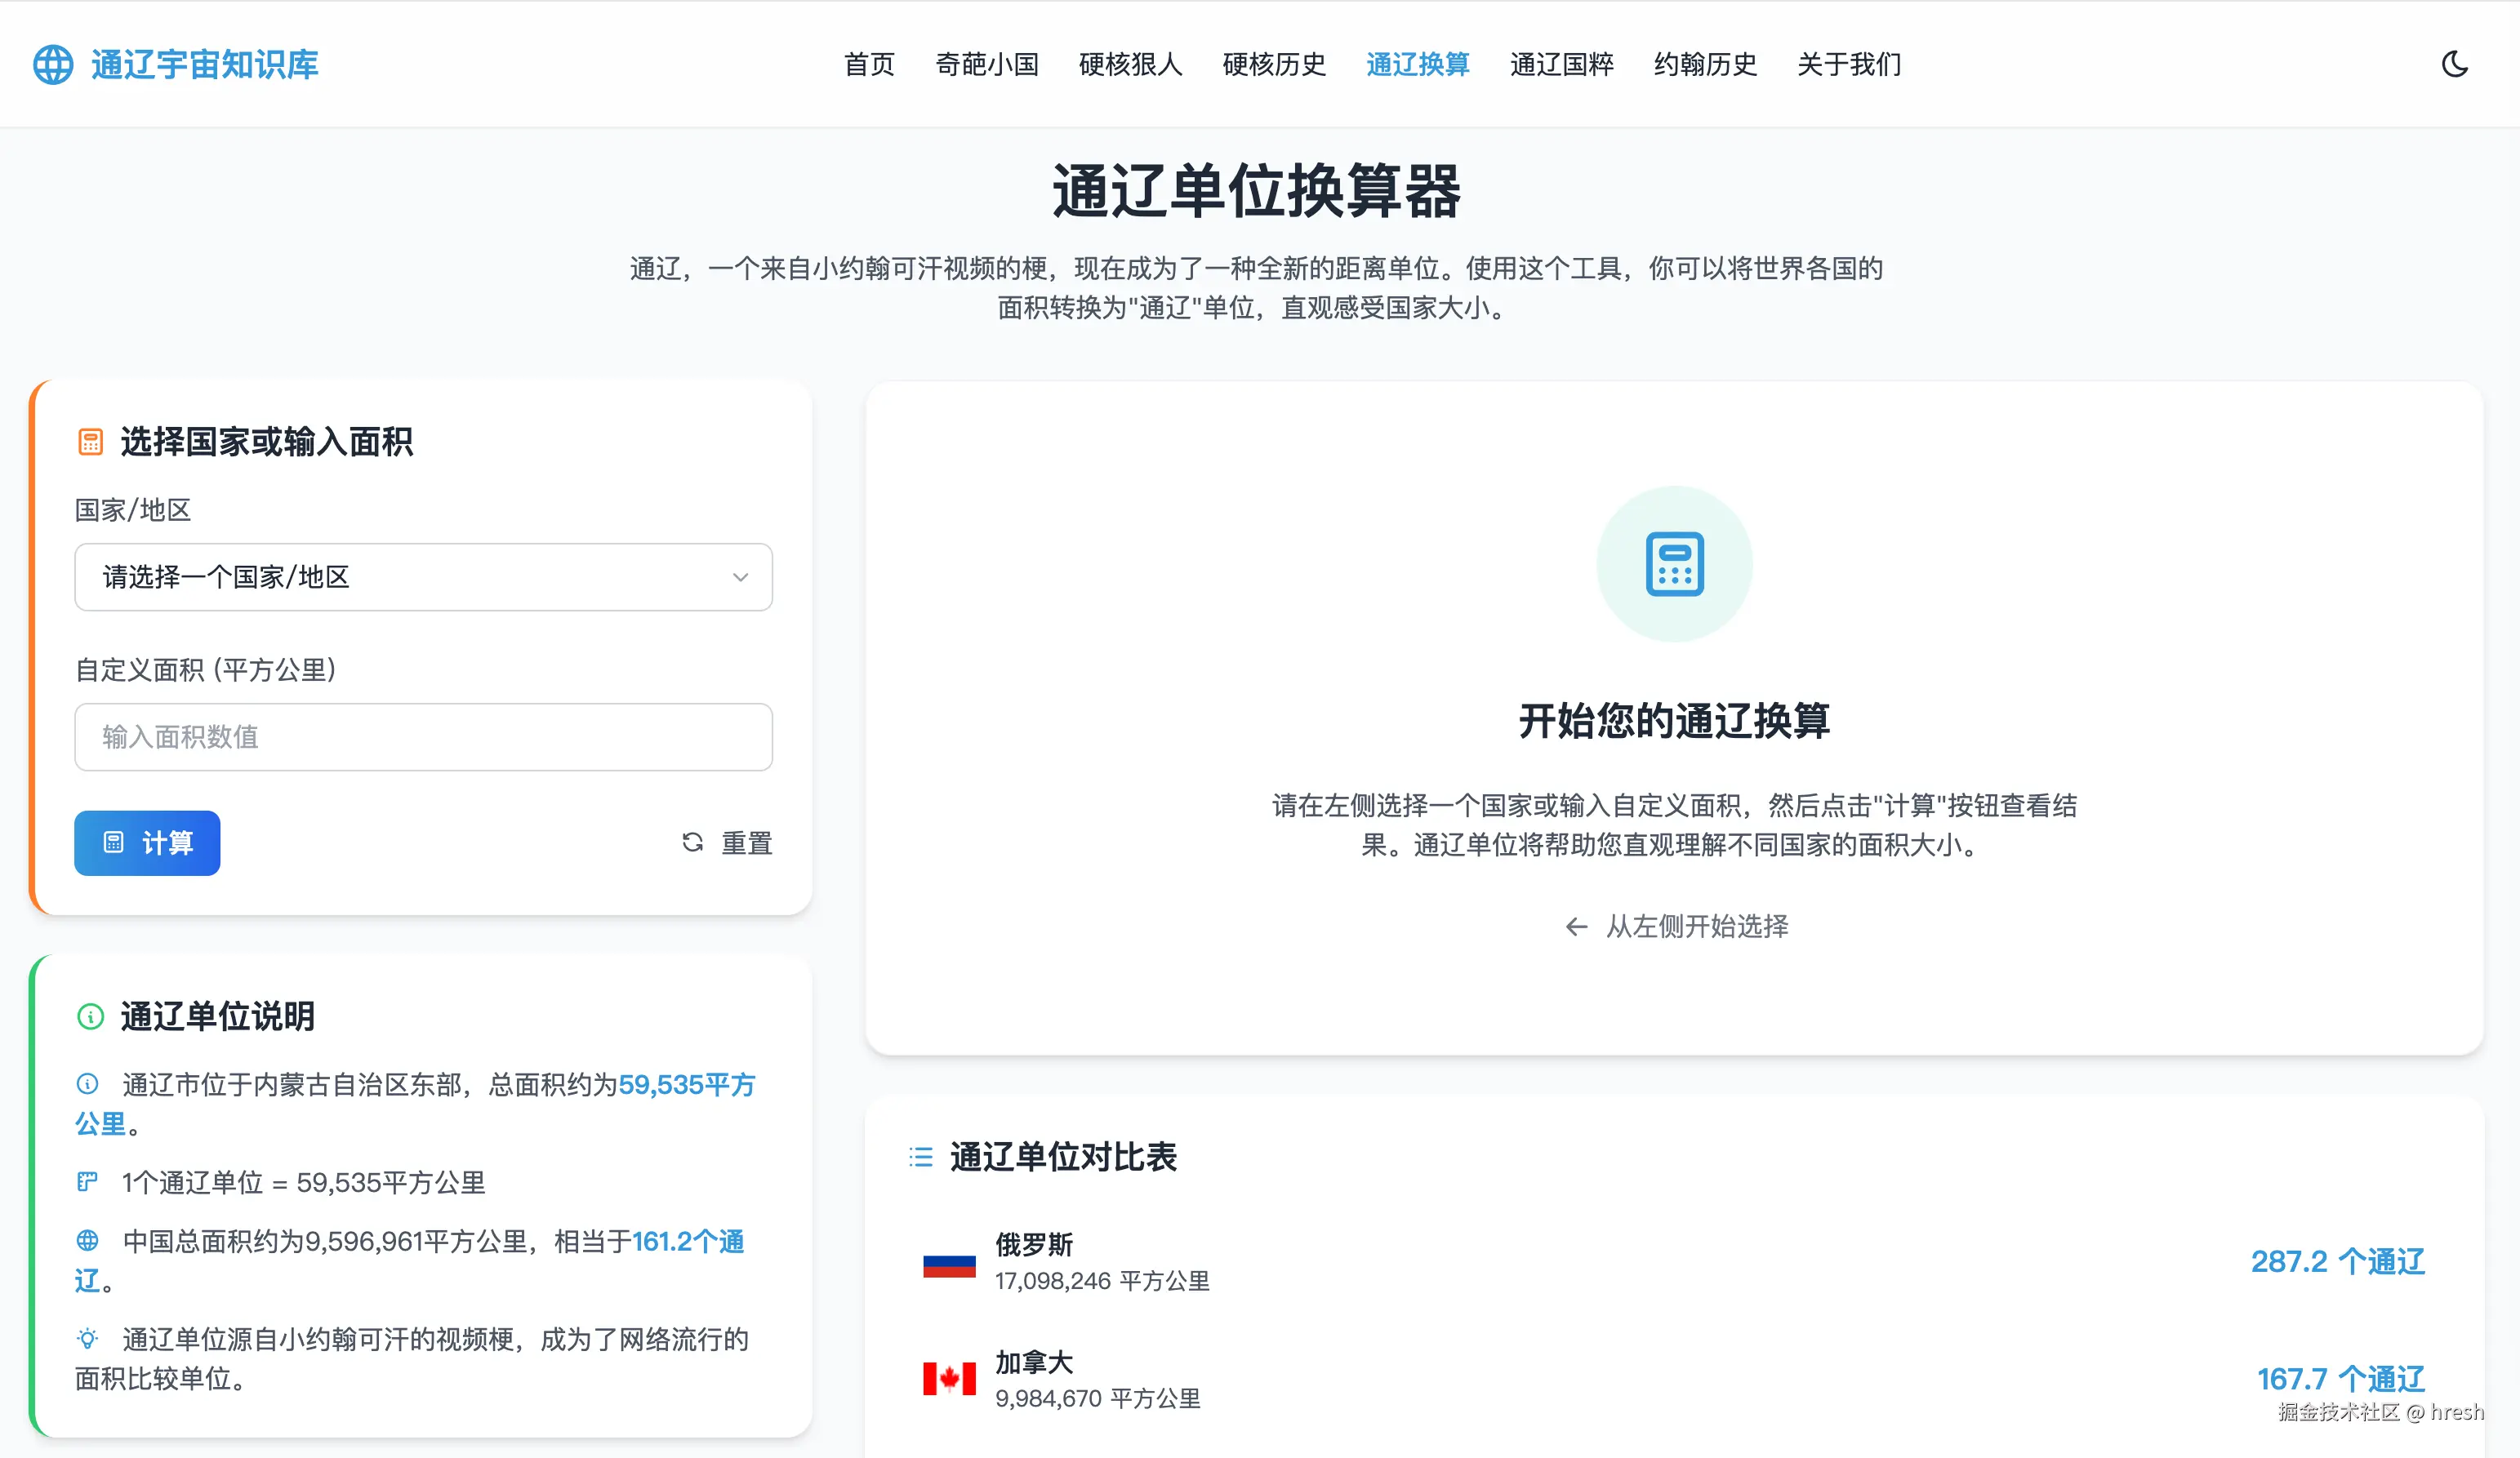The height and width of the screenshot is (1458, 2520).
Task: Click the orange calculator icon beside 选择国家或输入面积
Action: 90,442
